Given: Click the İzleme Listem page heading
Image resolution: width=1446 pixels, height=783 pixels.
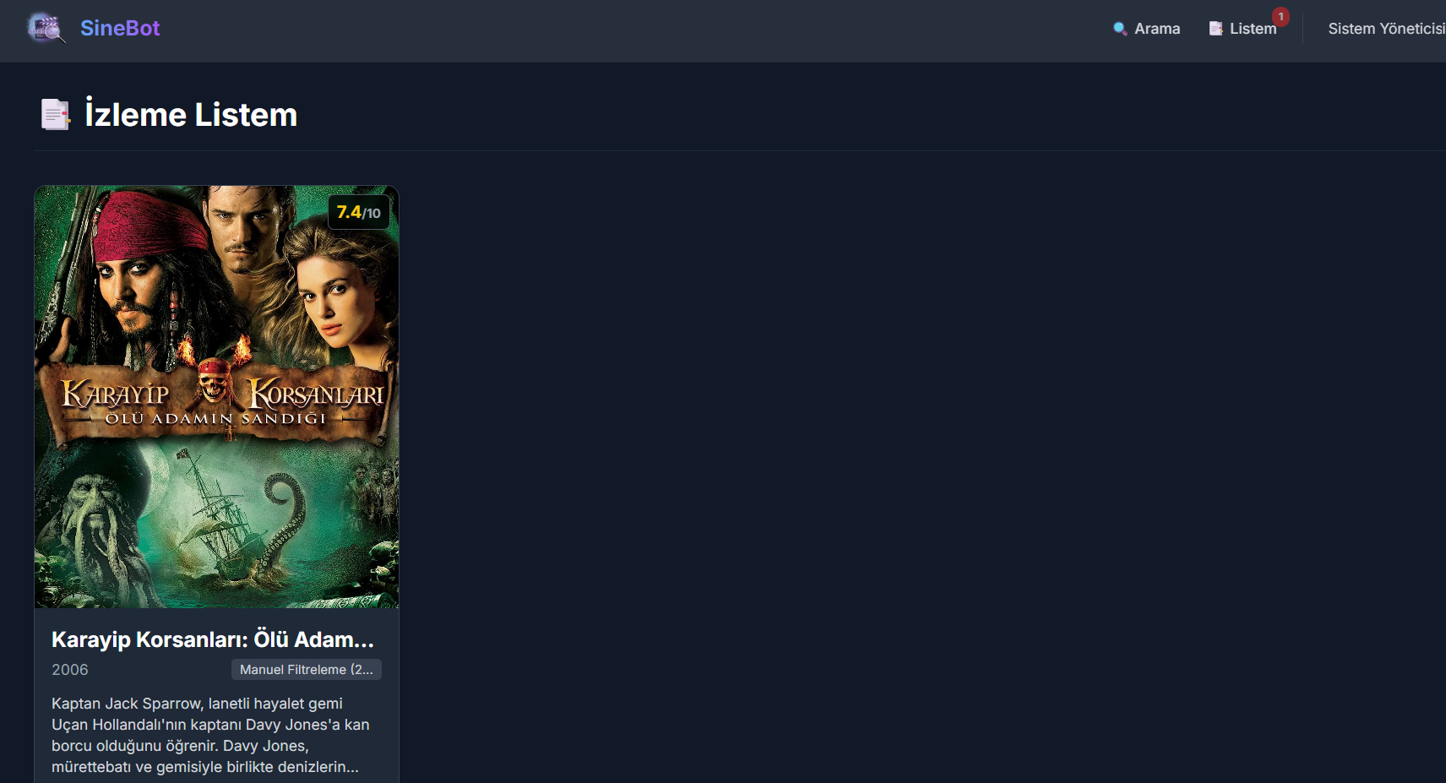Looking at the screenshot, I should tap(191, 115).
